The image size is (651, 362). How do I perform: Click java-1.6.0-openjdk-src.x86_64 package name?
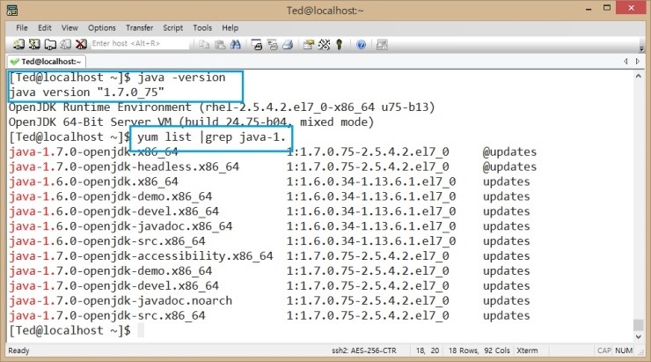coord(107,241)
